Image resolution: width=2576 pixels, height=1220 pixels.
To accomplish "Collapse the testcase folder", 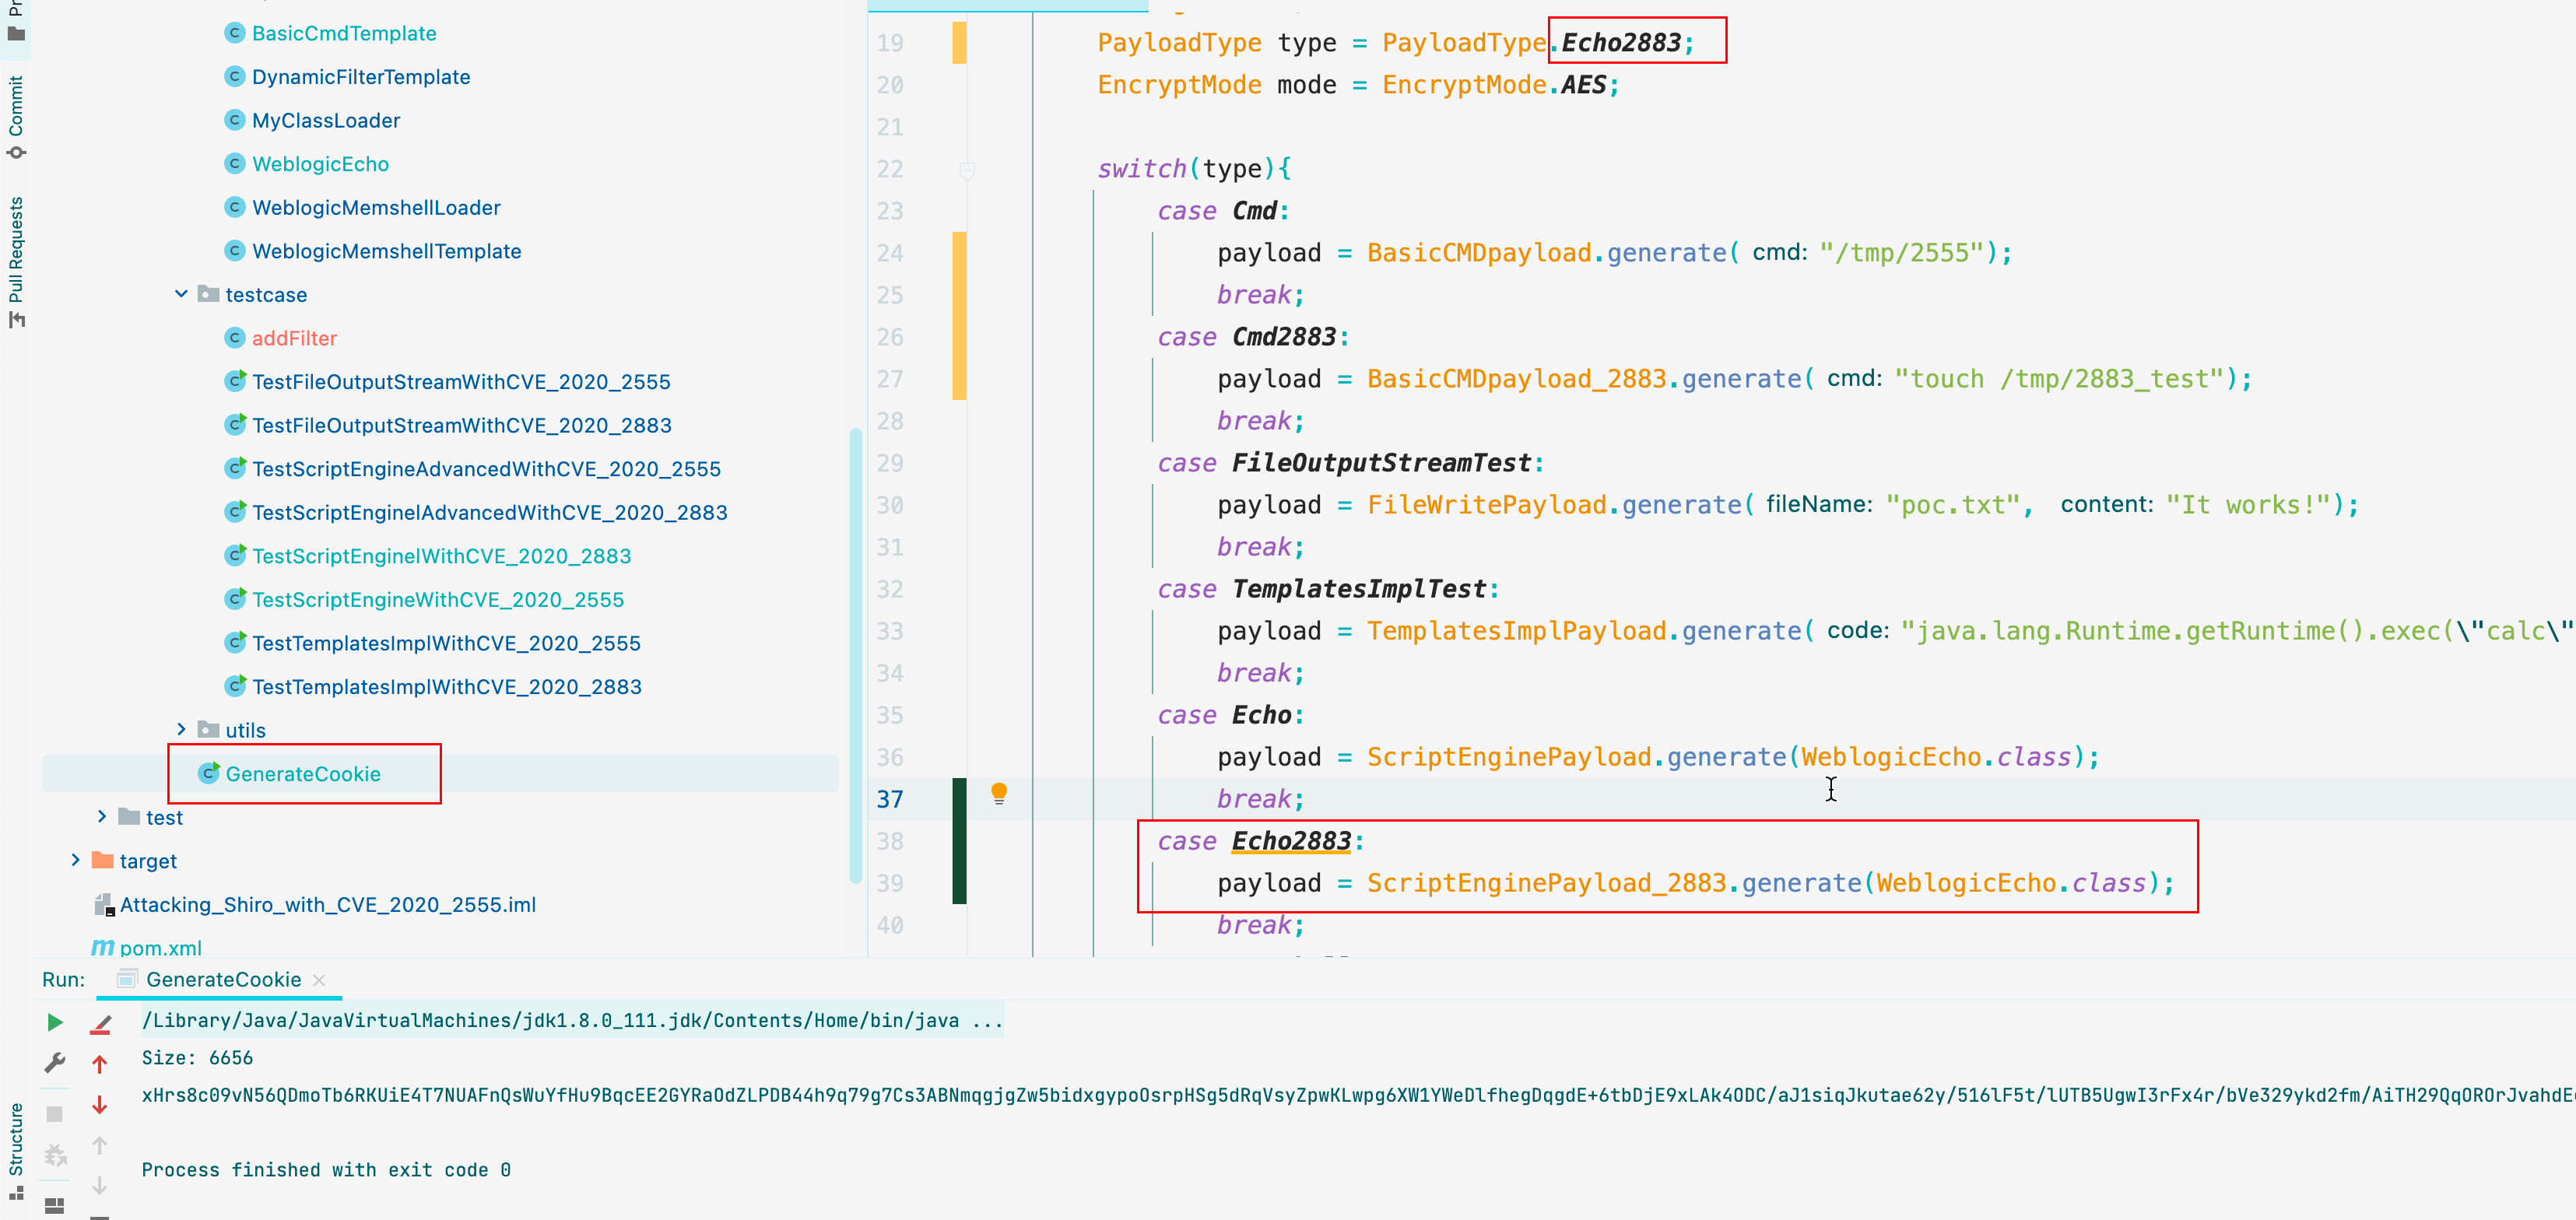I will 181,294.
